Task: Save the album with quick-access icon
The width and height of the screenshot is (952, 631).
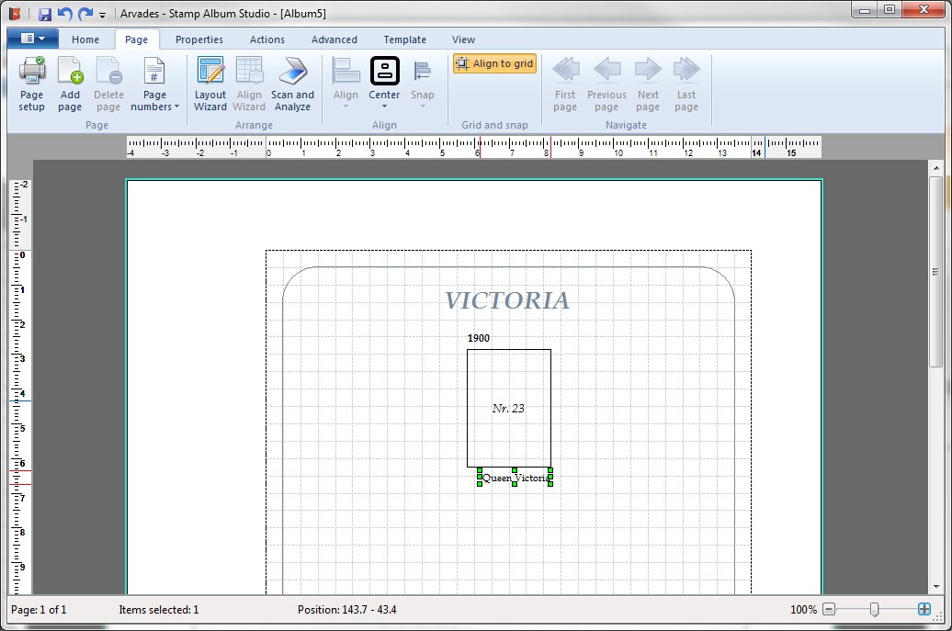Action: pos(45,14)
